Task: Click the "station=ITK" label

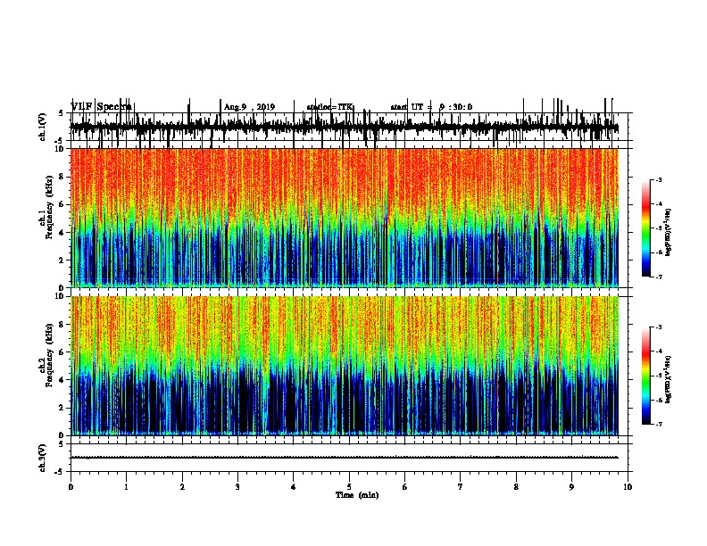Action: pyautogui.click(x=329, y=107)
